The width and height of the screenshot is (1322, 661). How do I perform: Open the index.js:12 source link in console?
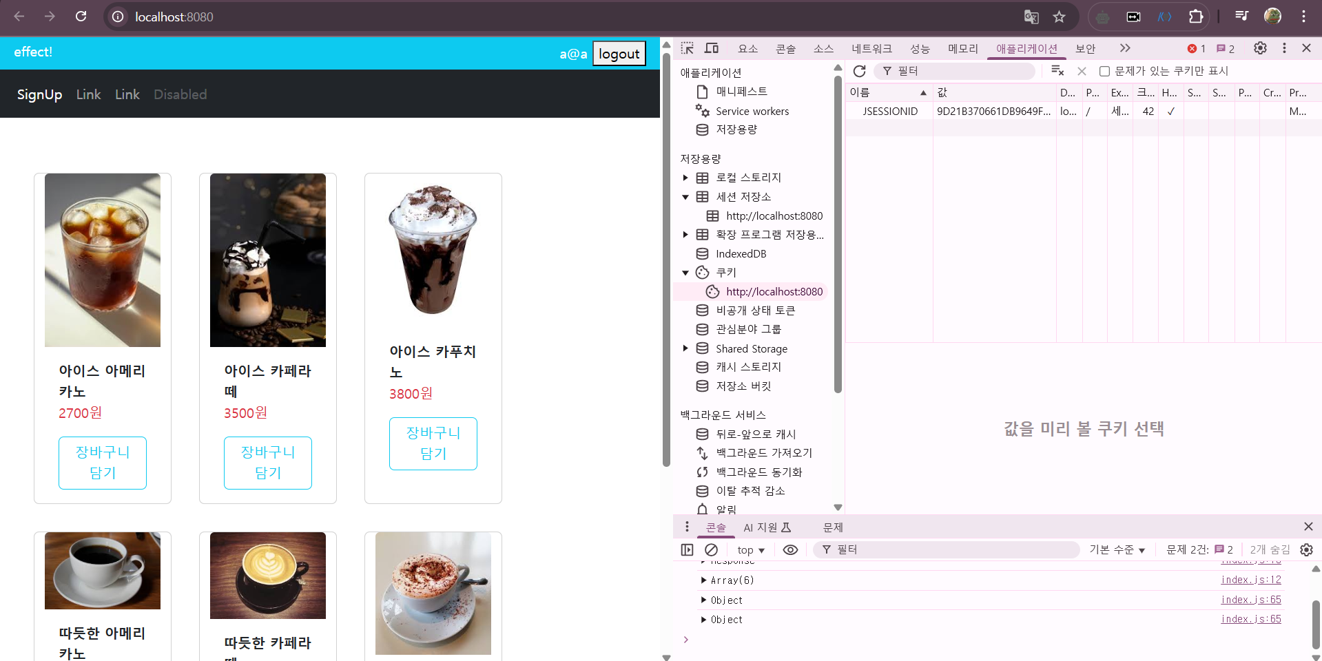1251,580
